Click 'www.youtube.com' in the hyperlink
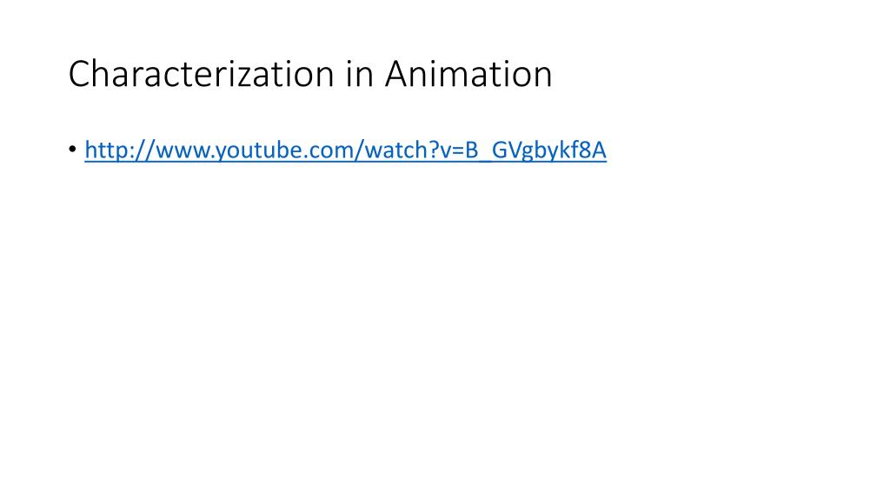890x501 pixels. tap(255, 150)
